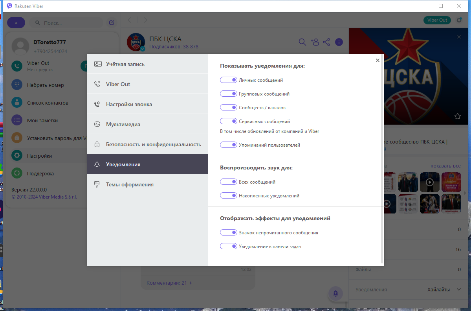Open the video thumbnail with play icon
471x311 pixels.
click(429, 182)
